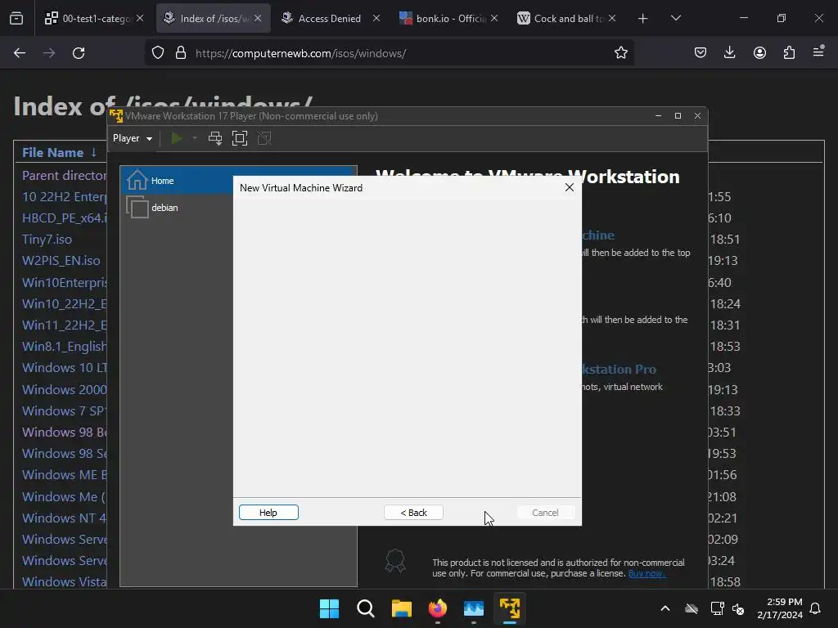The width and height of the screenshot is (838, 628).
Task: Click the Unity mode icon in VMware toolbar
Action: pos(264,138)
